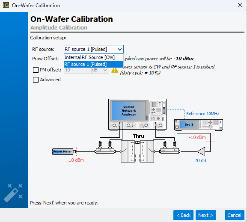Click the magic wand wizard icon
Viewport: 247px width, 222px height.
point(13,193)
